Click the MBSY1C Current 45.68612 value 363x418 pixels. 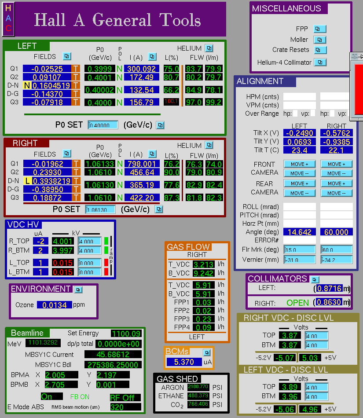click(113, 355)
